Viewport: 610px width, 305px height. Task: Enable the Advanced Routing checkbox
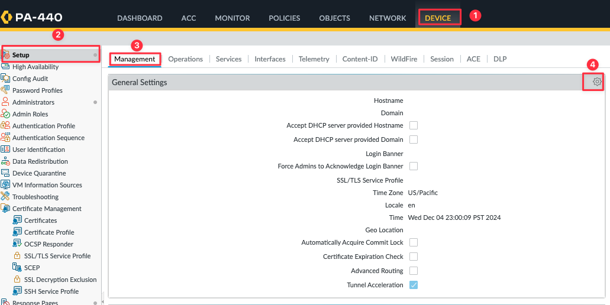pyautogui.click(x=414, y=271)
